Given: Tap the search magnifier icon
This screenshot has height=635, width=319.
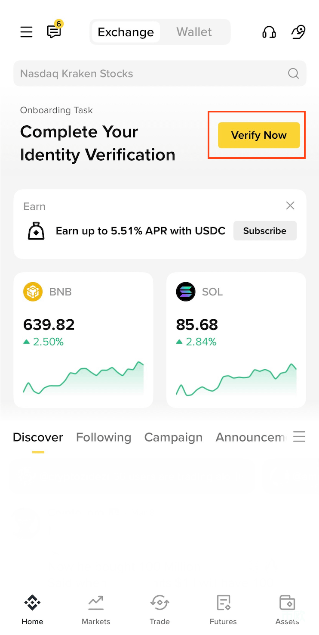Looking at the screenshot, I should click(293, 73).
